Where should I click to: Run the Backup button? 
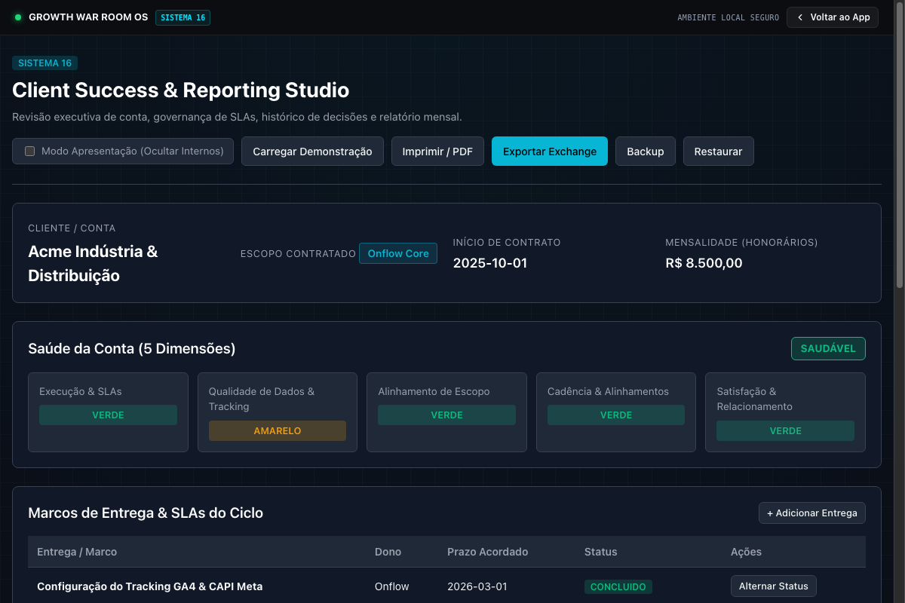point(646,151)
